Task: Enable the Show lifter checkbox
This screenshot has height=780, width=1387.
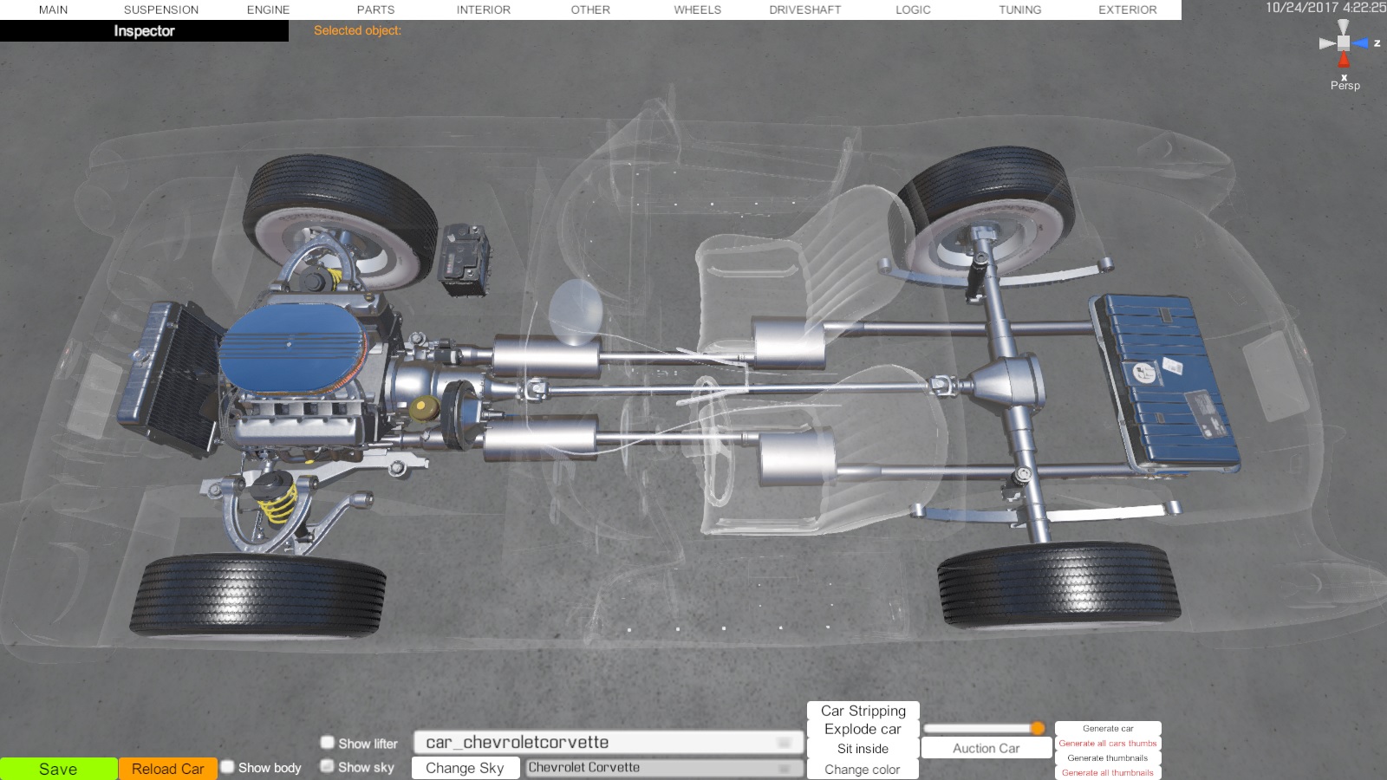Action: (328, 743)
